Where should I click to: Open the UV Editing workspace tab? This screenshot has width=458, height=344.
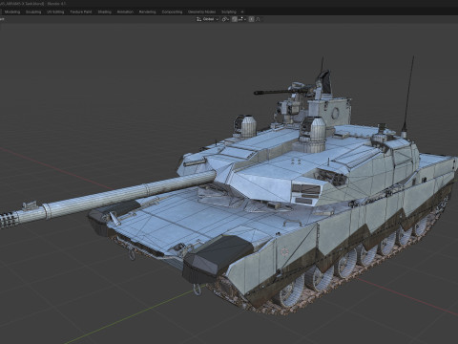55,11
